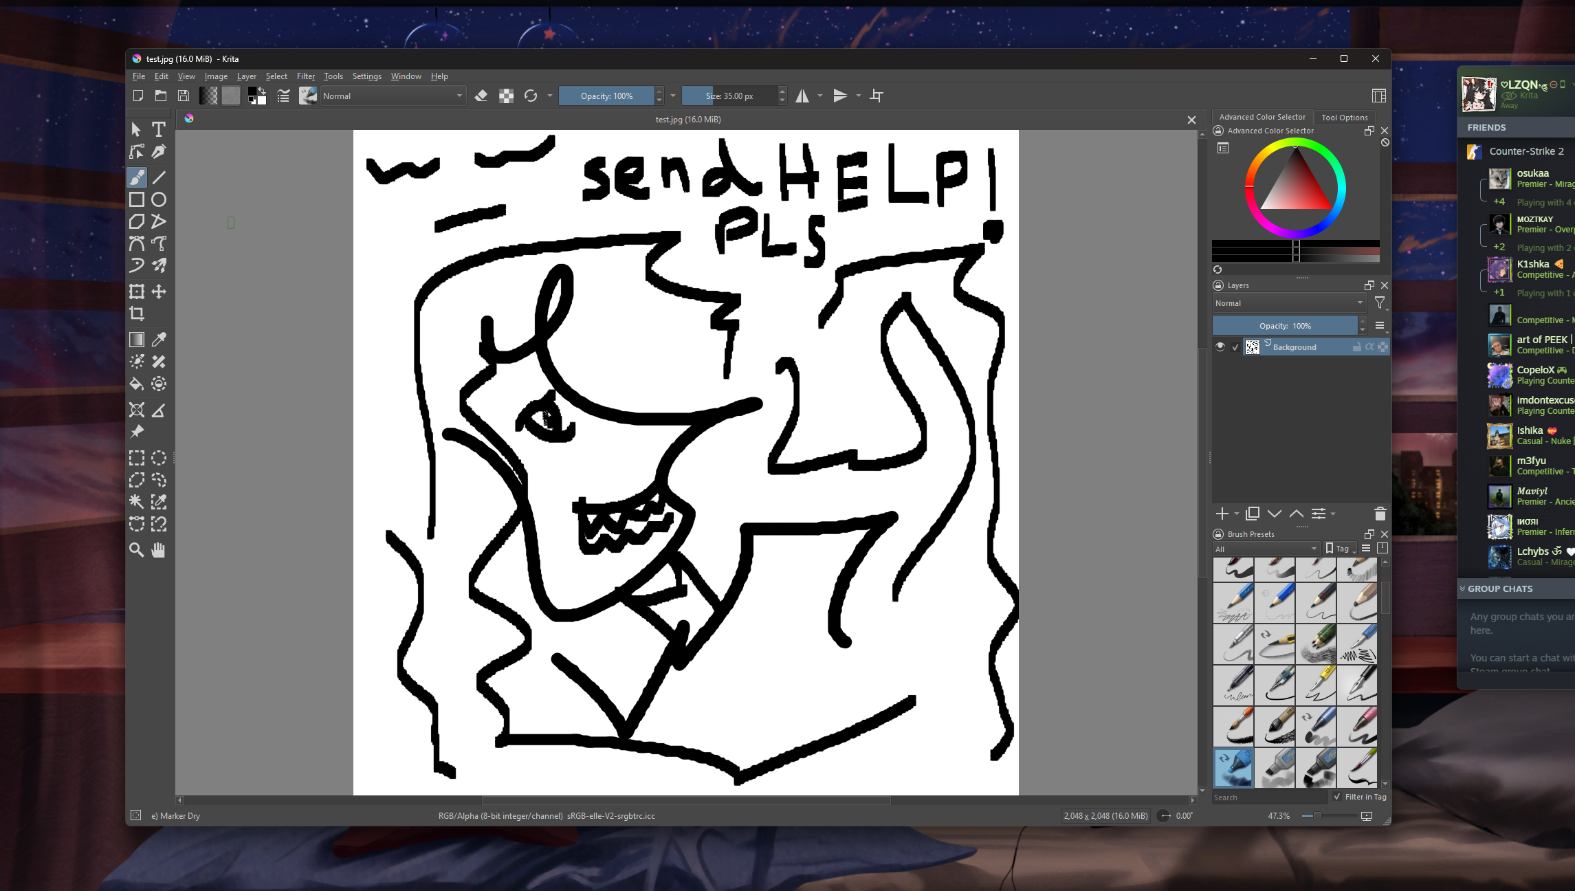1575x891 pixels.
Task: Select the Text tool
Action: click(x=159, y=129)
